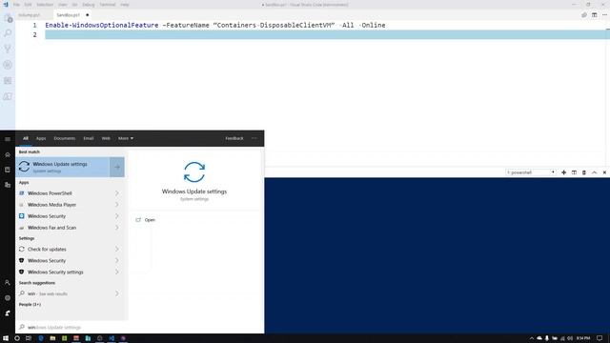Open the Help menu in VS Code
This screenshot has height=343, width=610.
[x=125, y=5]
